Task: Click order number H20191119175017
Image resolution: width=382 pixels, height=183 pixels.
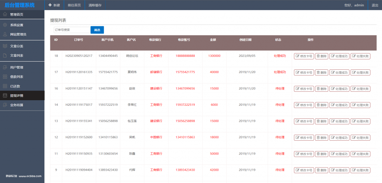Action: [79, 105]
